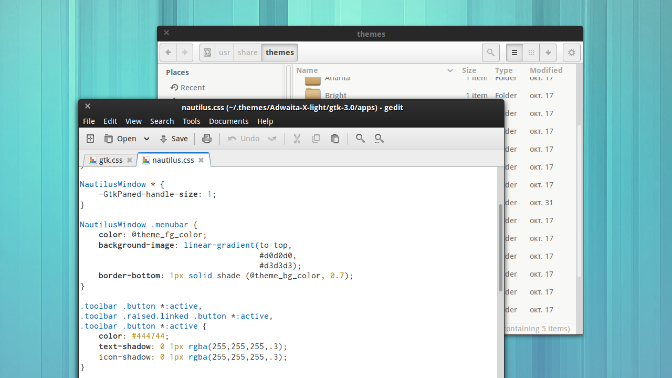Switch Nautilus to grid icon view
Screen dimensions: 672x378
[531, 52]
